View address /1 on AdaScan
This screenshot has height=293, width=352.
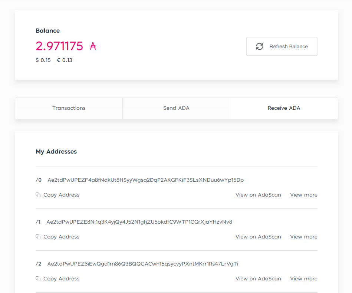(x=258, y=237)
